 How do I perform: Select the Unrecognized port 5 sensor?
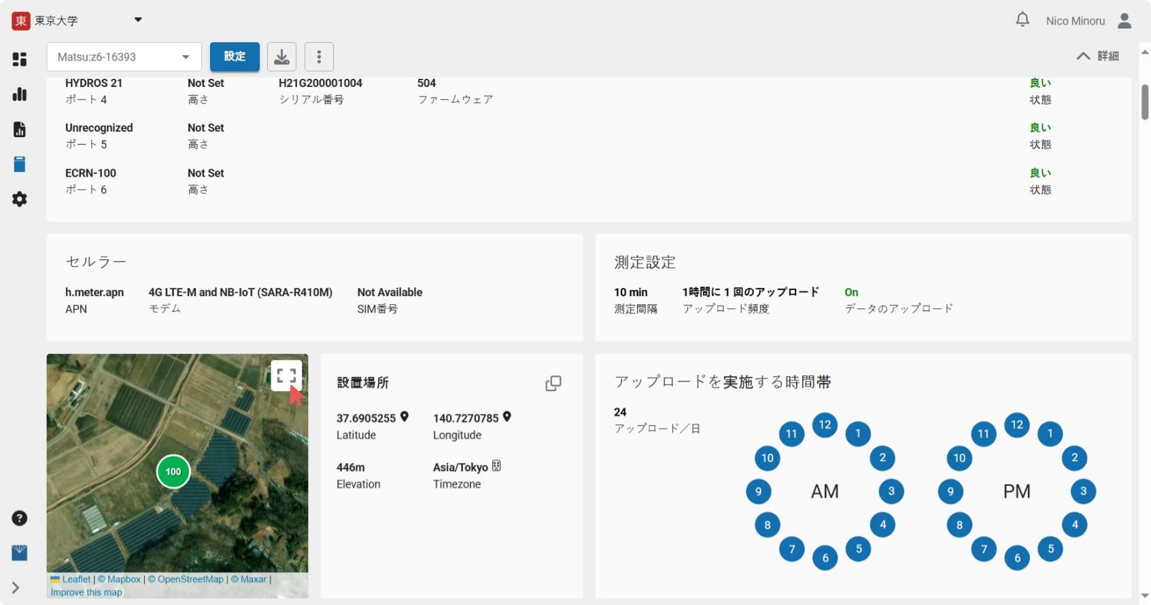point(99,128)
